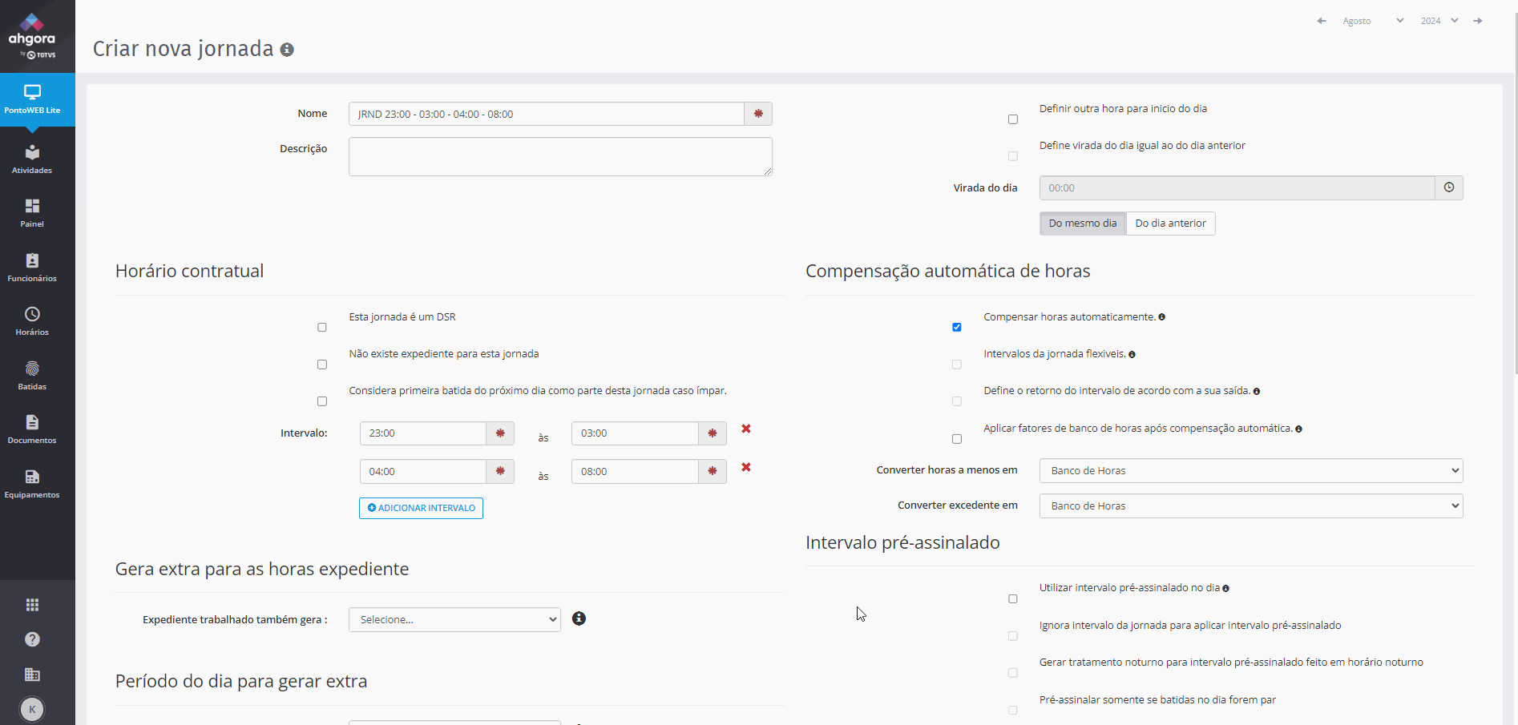Open user avatar K menu
1518x725 pixels.
point(32,709)
